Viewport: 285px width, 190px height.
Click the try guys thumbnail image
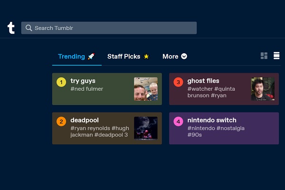146,89
